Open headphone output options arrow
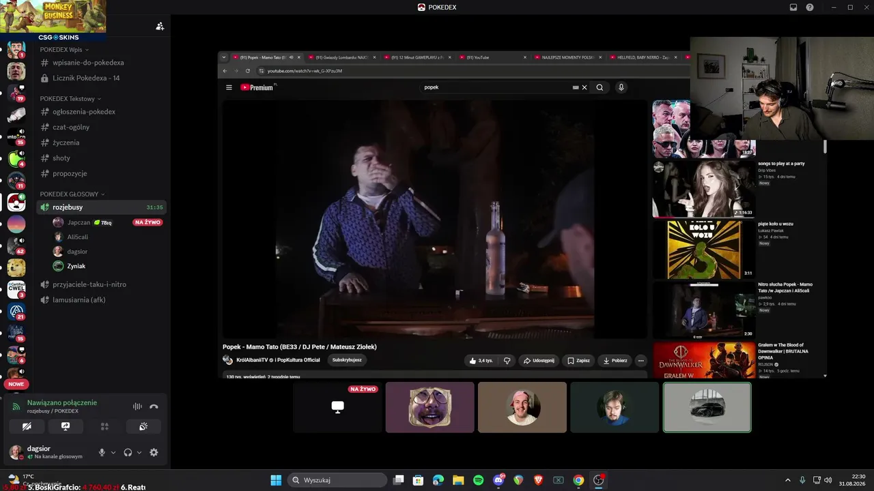Screen dimensions: 874x491 pyautogui.click(x=139, y=452)
